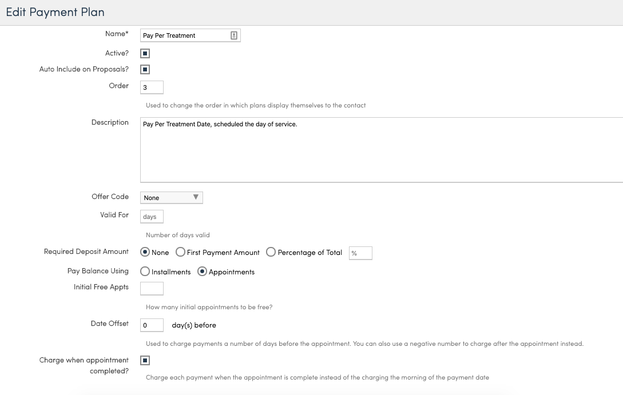623x395 pixels.
Task: Toggle Charge when appointment completed checkbox
Action: click(x=145, y=361)
